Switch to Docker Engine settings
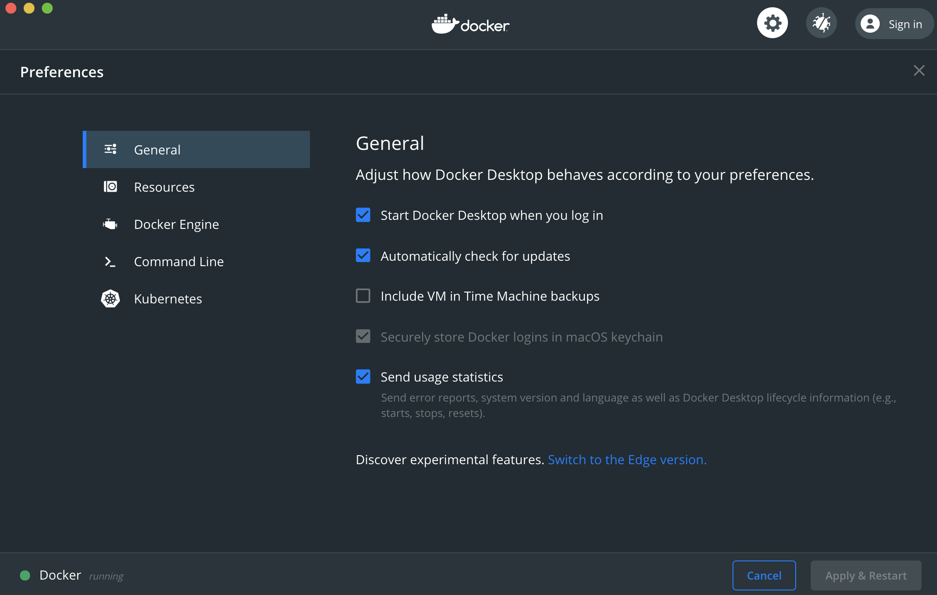 click(176, 224)
